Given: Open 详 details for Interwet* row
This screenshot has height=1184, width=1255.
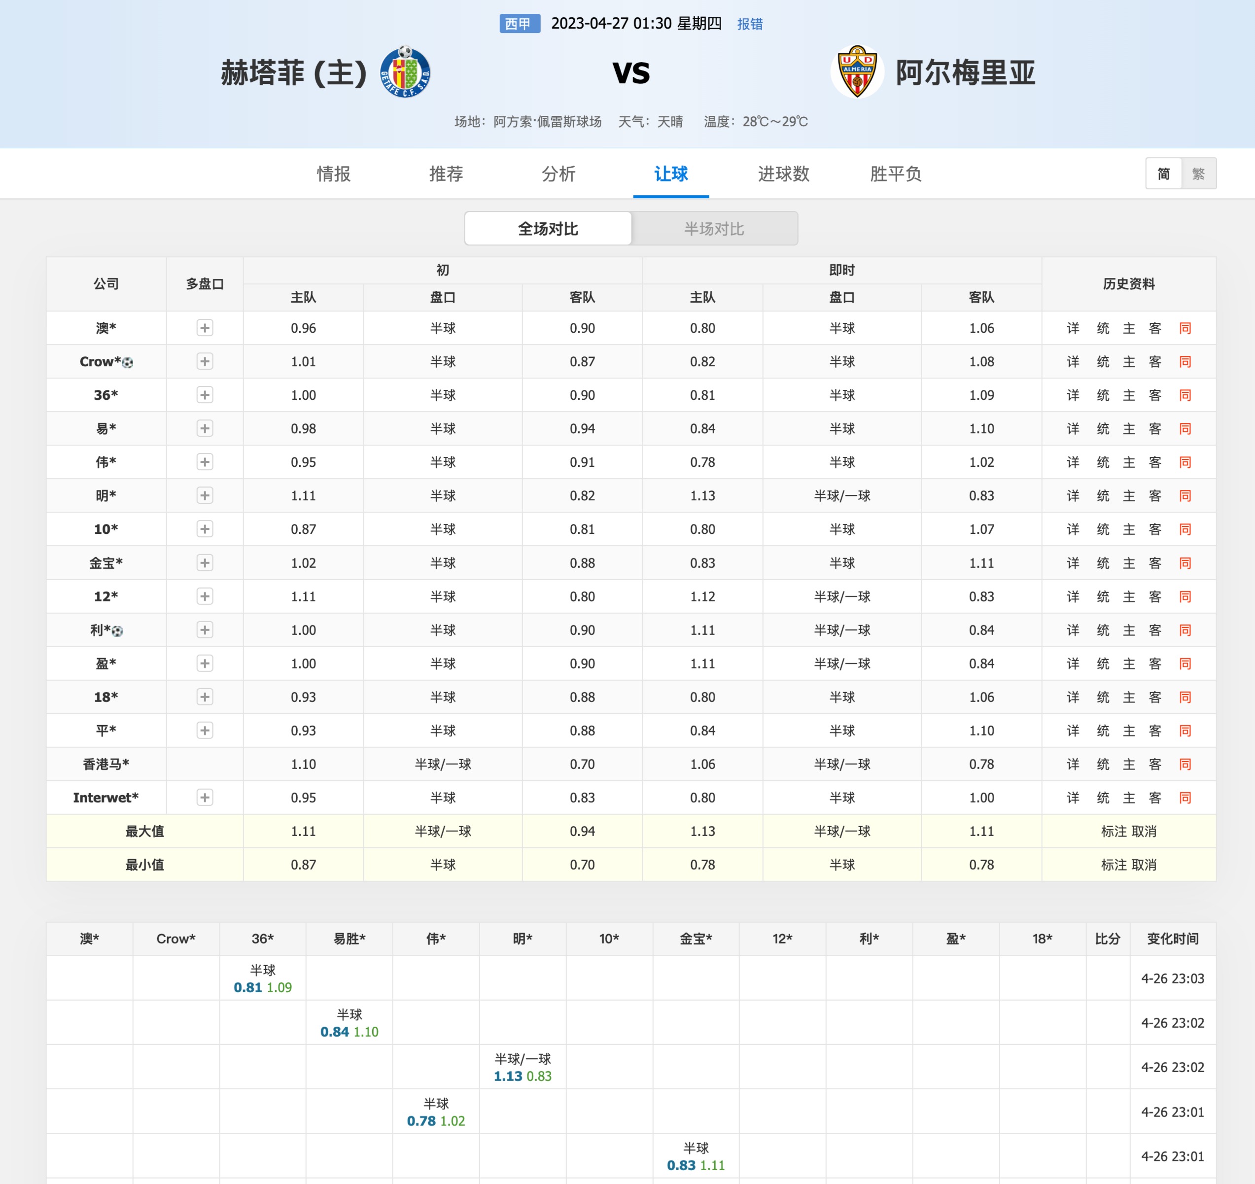Looking at the screenshot, I should click(x=1073, y=798).
